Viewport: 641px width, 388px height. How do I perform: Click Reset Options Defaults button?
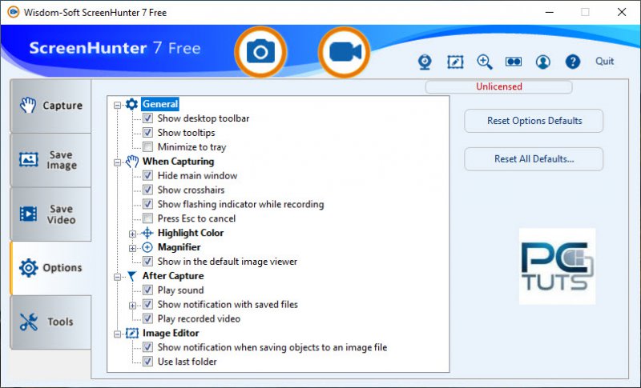pyautogui.click(x=534, y=121)
